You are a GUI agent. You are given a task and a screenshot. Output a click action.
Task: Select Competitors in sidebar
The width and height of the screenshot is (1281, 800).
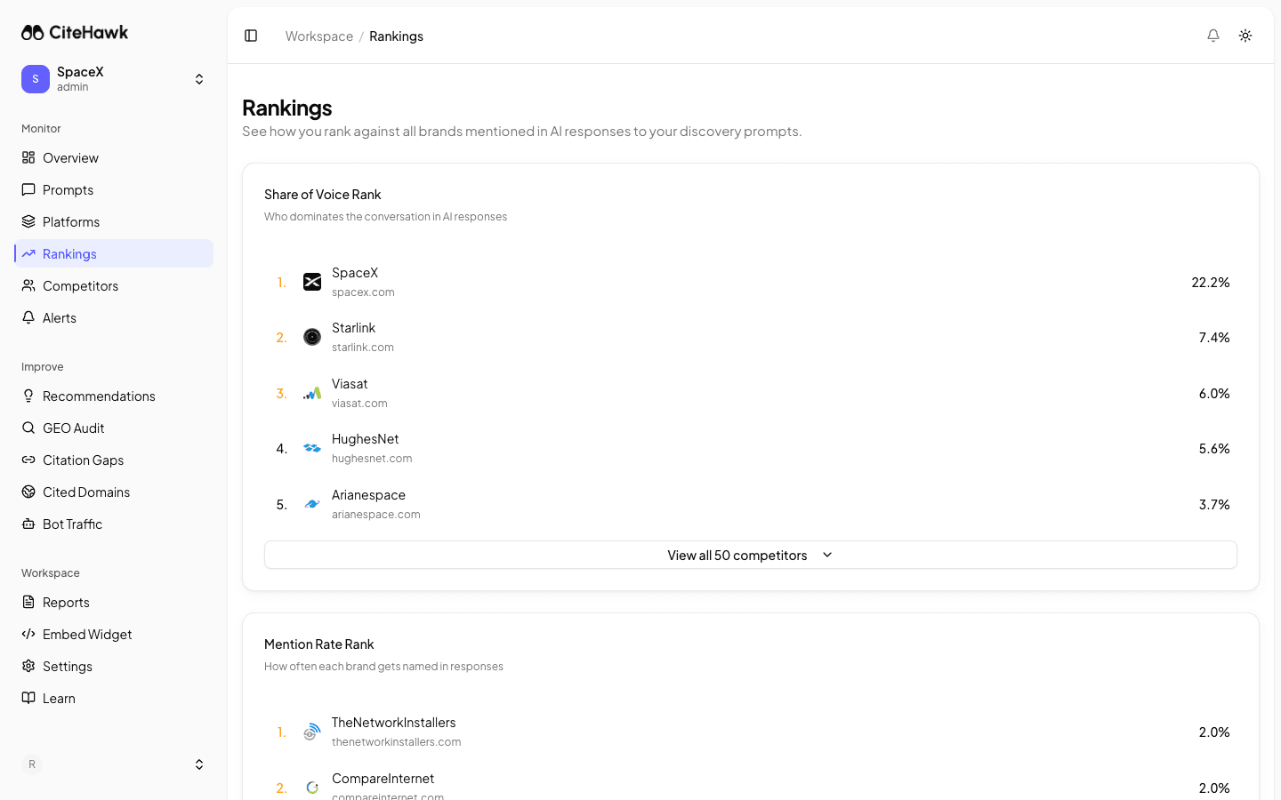pos(114,285)
